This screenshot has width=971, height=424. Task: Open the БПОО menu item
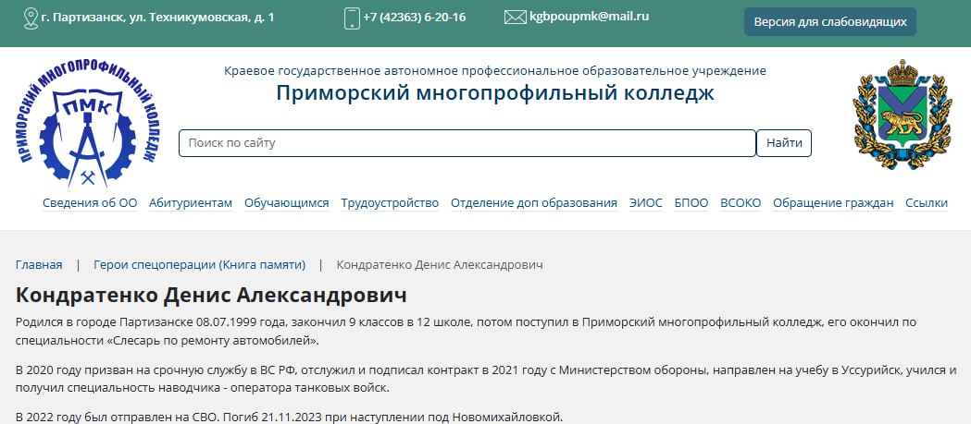[x=691, y=203]
